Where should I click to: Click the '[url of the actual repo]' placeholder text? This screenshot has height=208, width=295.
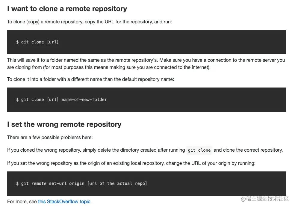point(117,183)
